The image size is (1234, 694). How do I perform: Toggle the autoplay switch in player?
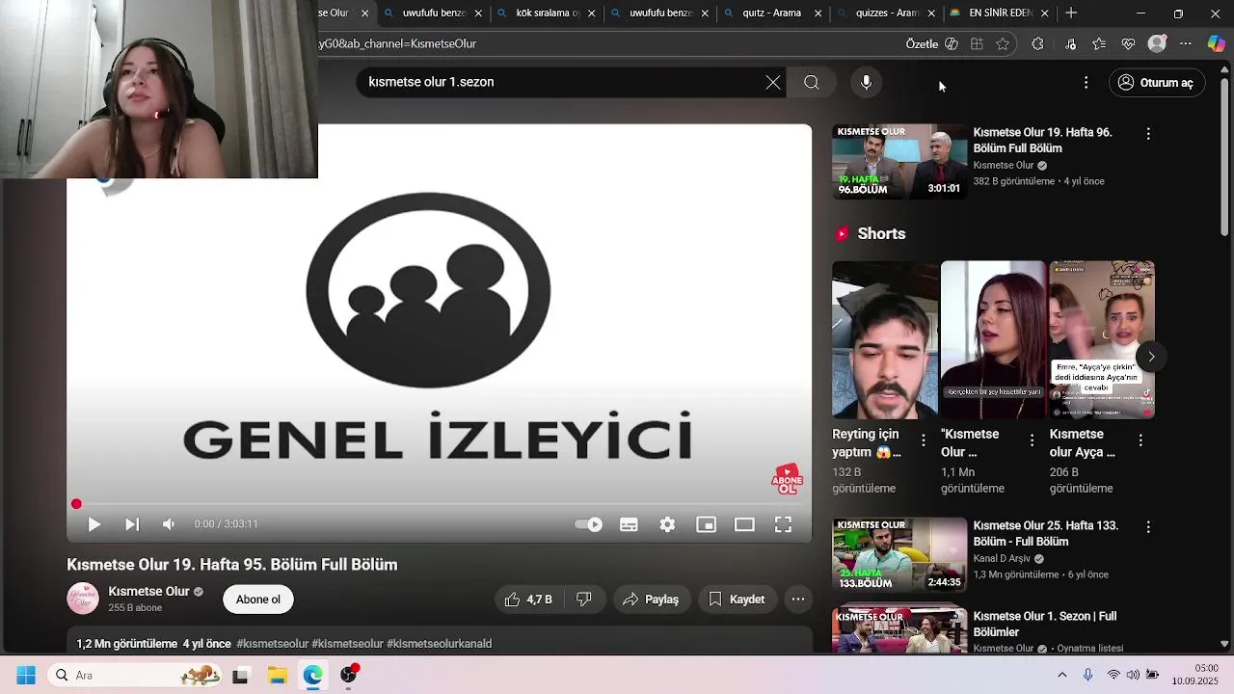tap(589, 524)
